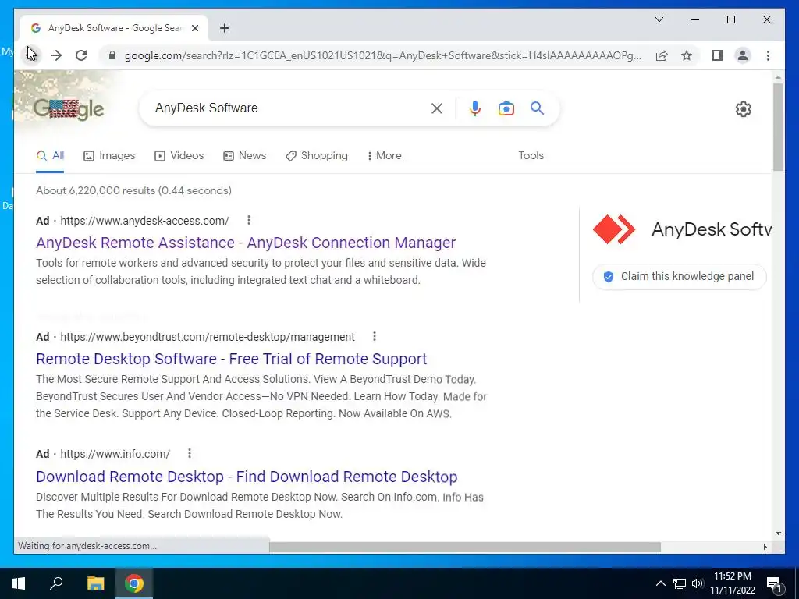Image resolution: width=799 pixels, height=599 pixels.
Task: Select the All results tab
Action: (x=50, y=156)
